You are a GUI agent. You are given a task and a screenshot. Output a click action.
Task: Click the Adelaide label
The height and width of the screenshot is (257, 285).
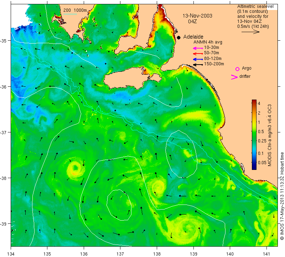pyautogui.click(x=193, y=37)
